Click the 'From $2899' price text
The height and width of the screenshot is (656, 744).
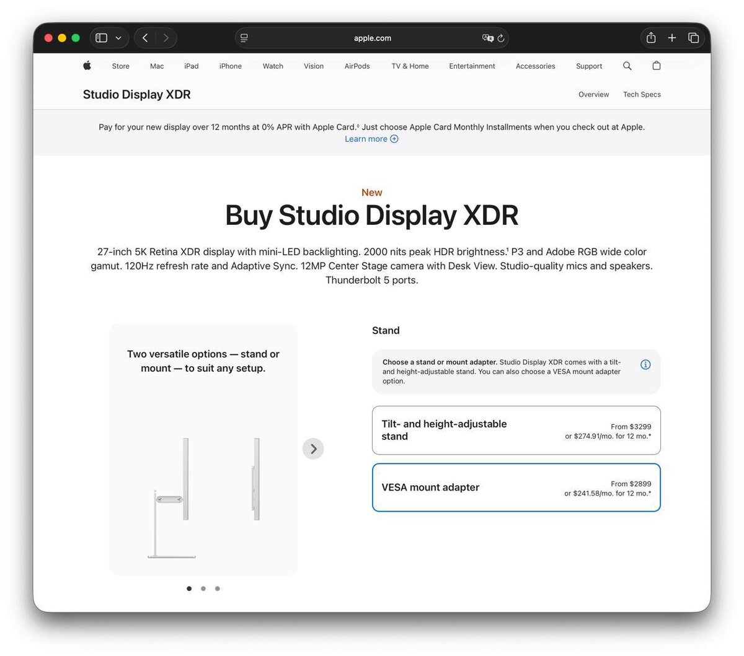(631, 484)
